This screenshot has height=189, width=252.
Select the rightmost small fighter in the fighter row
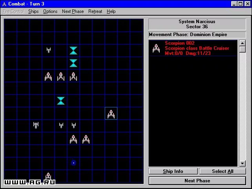click(x=74, y=125)
